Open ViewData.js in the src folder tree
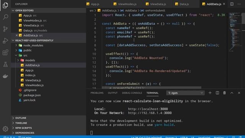The height and width of the screenshot is (138, 245). tap(49, 80)
